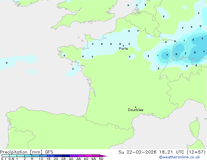207x160 pixels.
Task: Click the legend color band for 0.1–0.5 mm
Action: (x=6, y=156)
